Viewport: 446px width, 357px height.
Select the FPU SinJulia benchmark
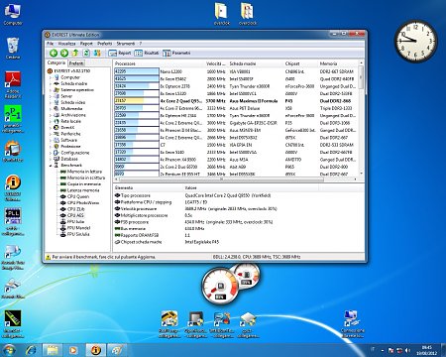(x=75, y=234)
